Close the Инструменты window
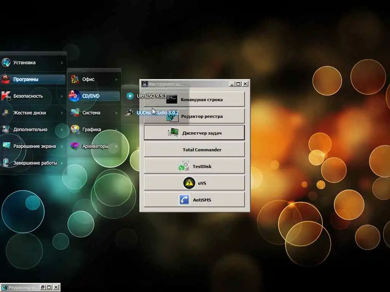 pos(245,84)
